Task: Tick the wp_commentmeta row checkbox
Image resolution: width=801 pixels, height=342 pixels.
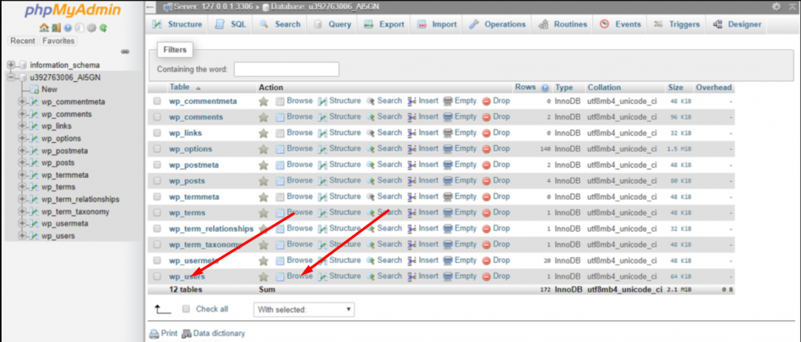Action: [x=157, y=102]
